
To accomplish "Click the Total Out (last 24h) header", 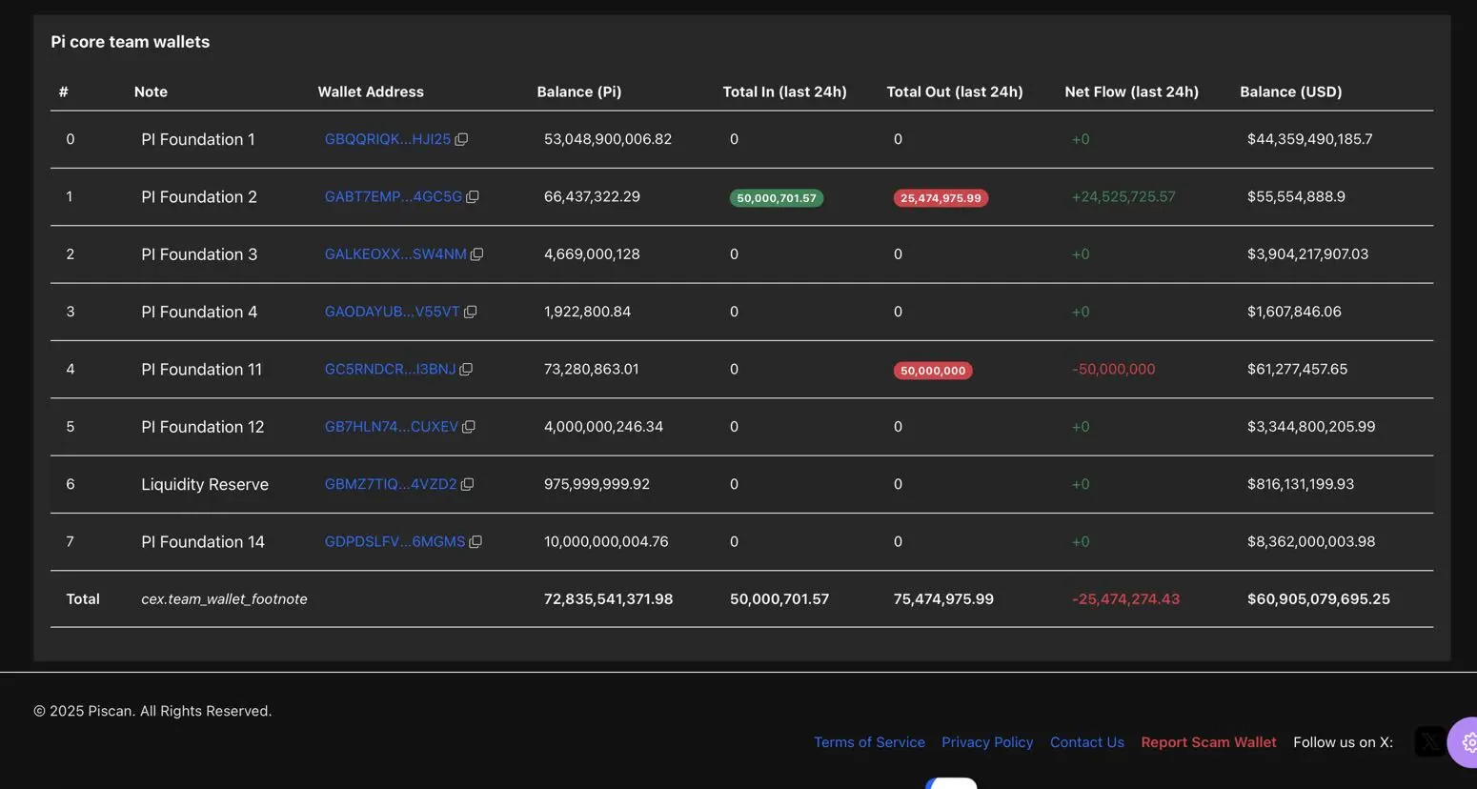I will (955, 91).
